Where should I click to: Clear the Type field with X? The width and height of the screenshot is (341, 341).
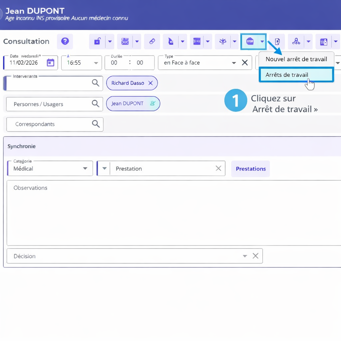pos(245,63)
